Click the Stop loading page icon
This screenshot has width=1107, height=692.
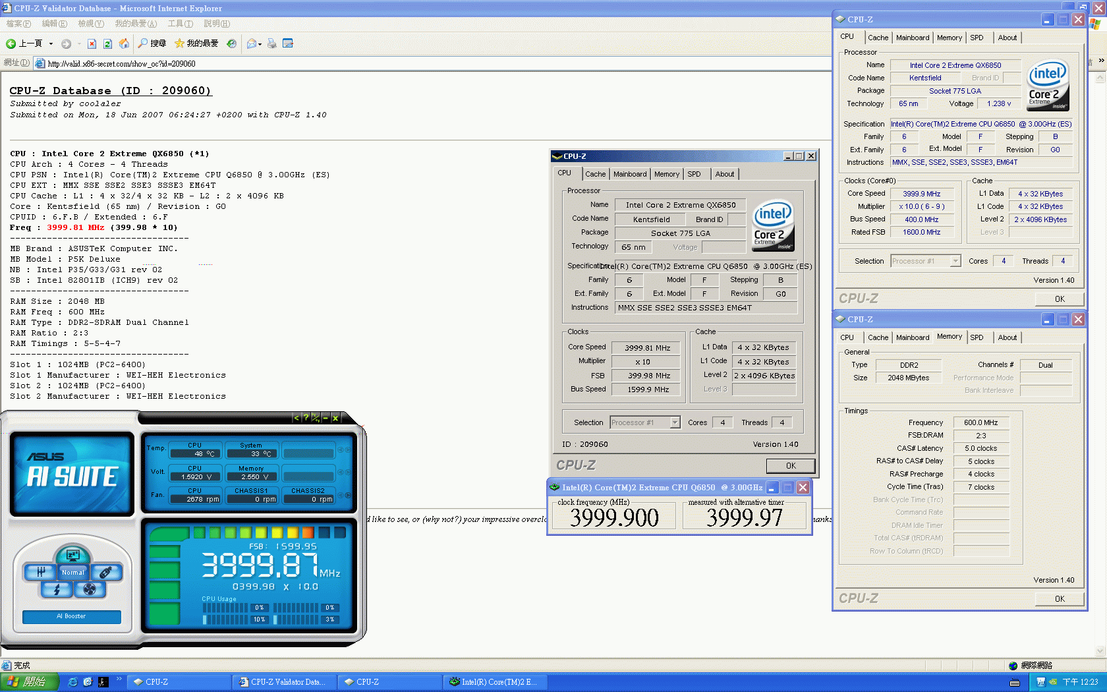pos(92,43)
